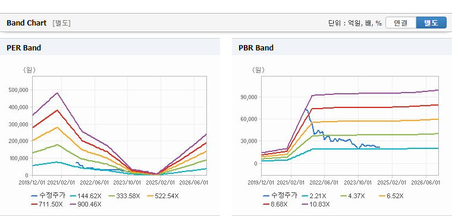
Task: Click the 2022/06/01 date on PBR chart axis
Action: click(x=325, y=183)
